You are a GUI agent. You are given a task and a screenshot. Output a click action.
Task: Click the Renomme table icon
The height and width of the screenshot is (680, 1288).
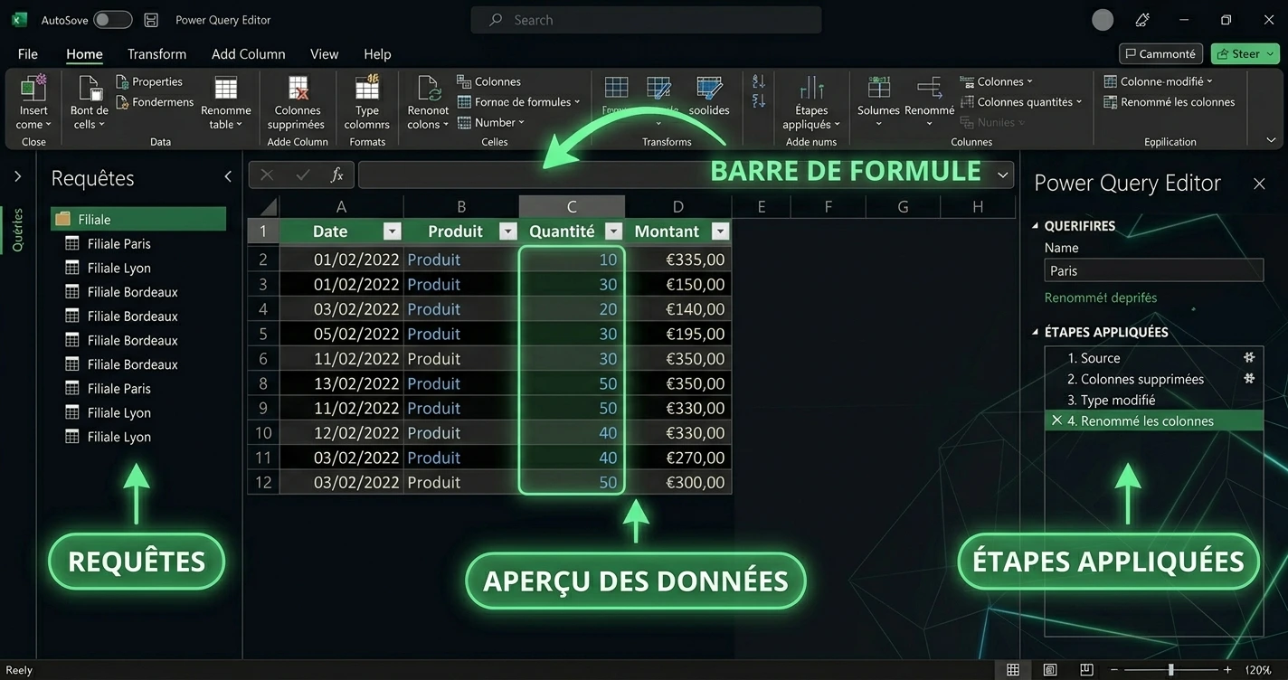[x=225, y=88]
